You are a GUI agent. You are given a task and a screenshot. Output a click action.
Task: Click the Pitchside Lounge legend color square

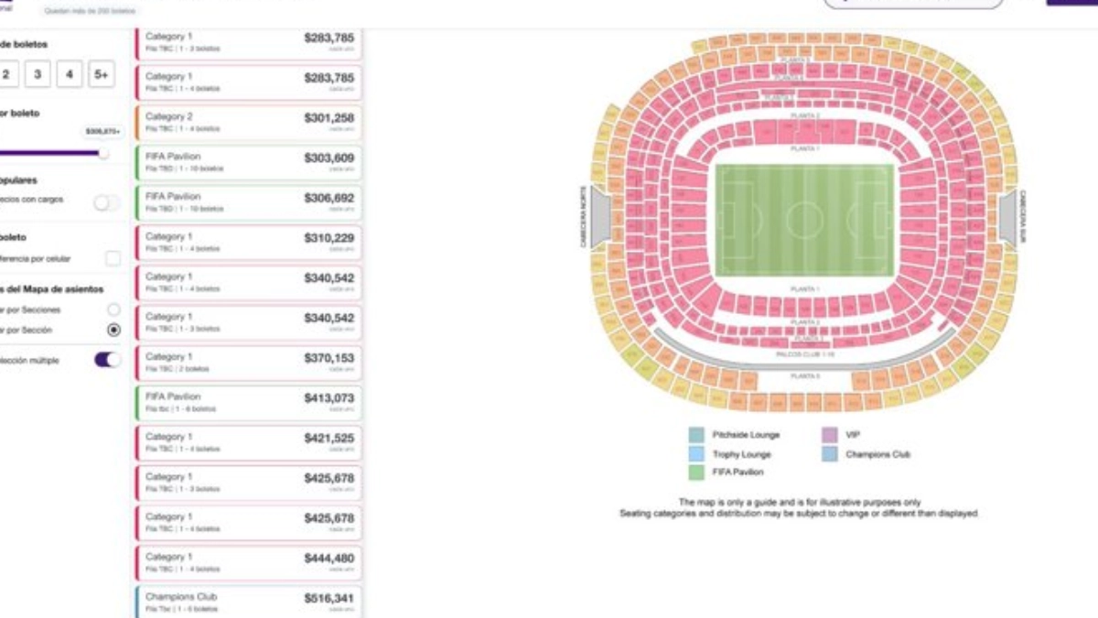tap(696, 435)
